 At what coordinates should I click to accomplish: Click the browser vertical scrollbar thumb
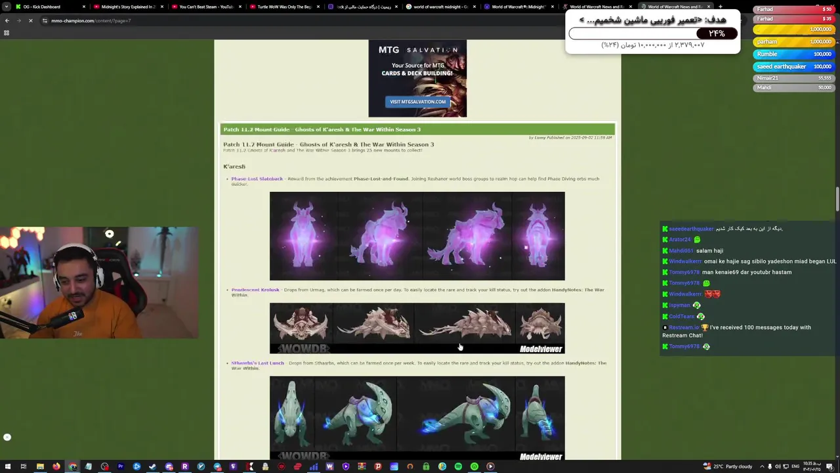837,199
